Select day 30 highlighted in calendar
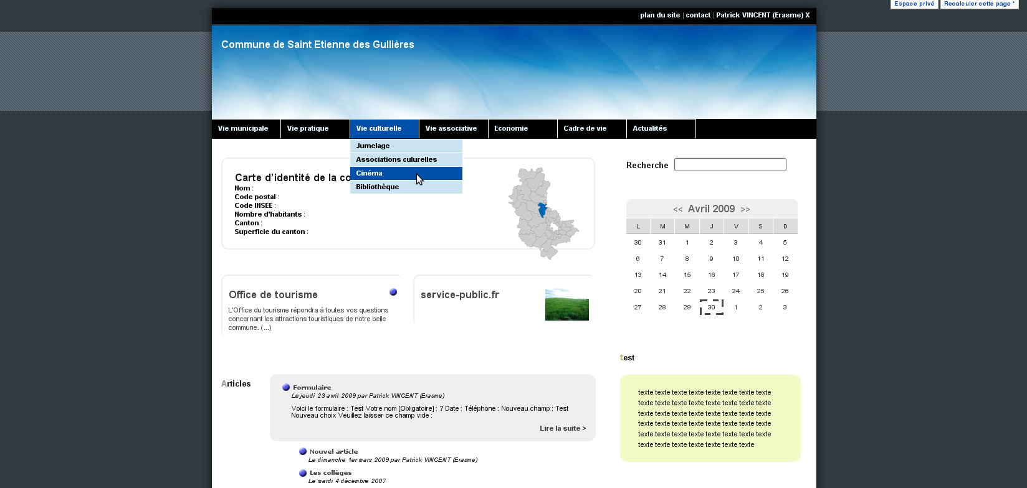This screenshot has height=488, width=1027. (711, 307)
